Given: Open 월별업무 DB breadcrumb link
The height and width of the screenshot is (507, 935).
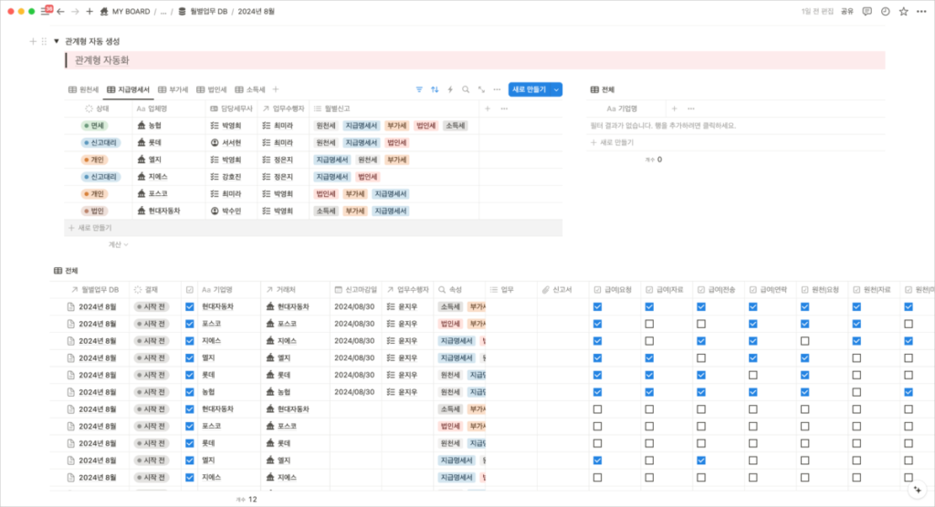Looking at the screenshot, I should (203, 11).
